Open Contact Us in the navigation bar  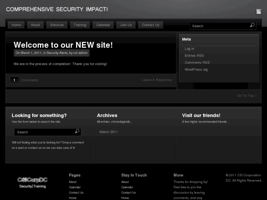(x=151, y=25)
